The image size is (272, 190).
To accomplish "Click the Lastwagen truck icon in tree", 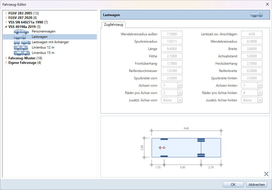I will [x=20, y=37].
